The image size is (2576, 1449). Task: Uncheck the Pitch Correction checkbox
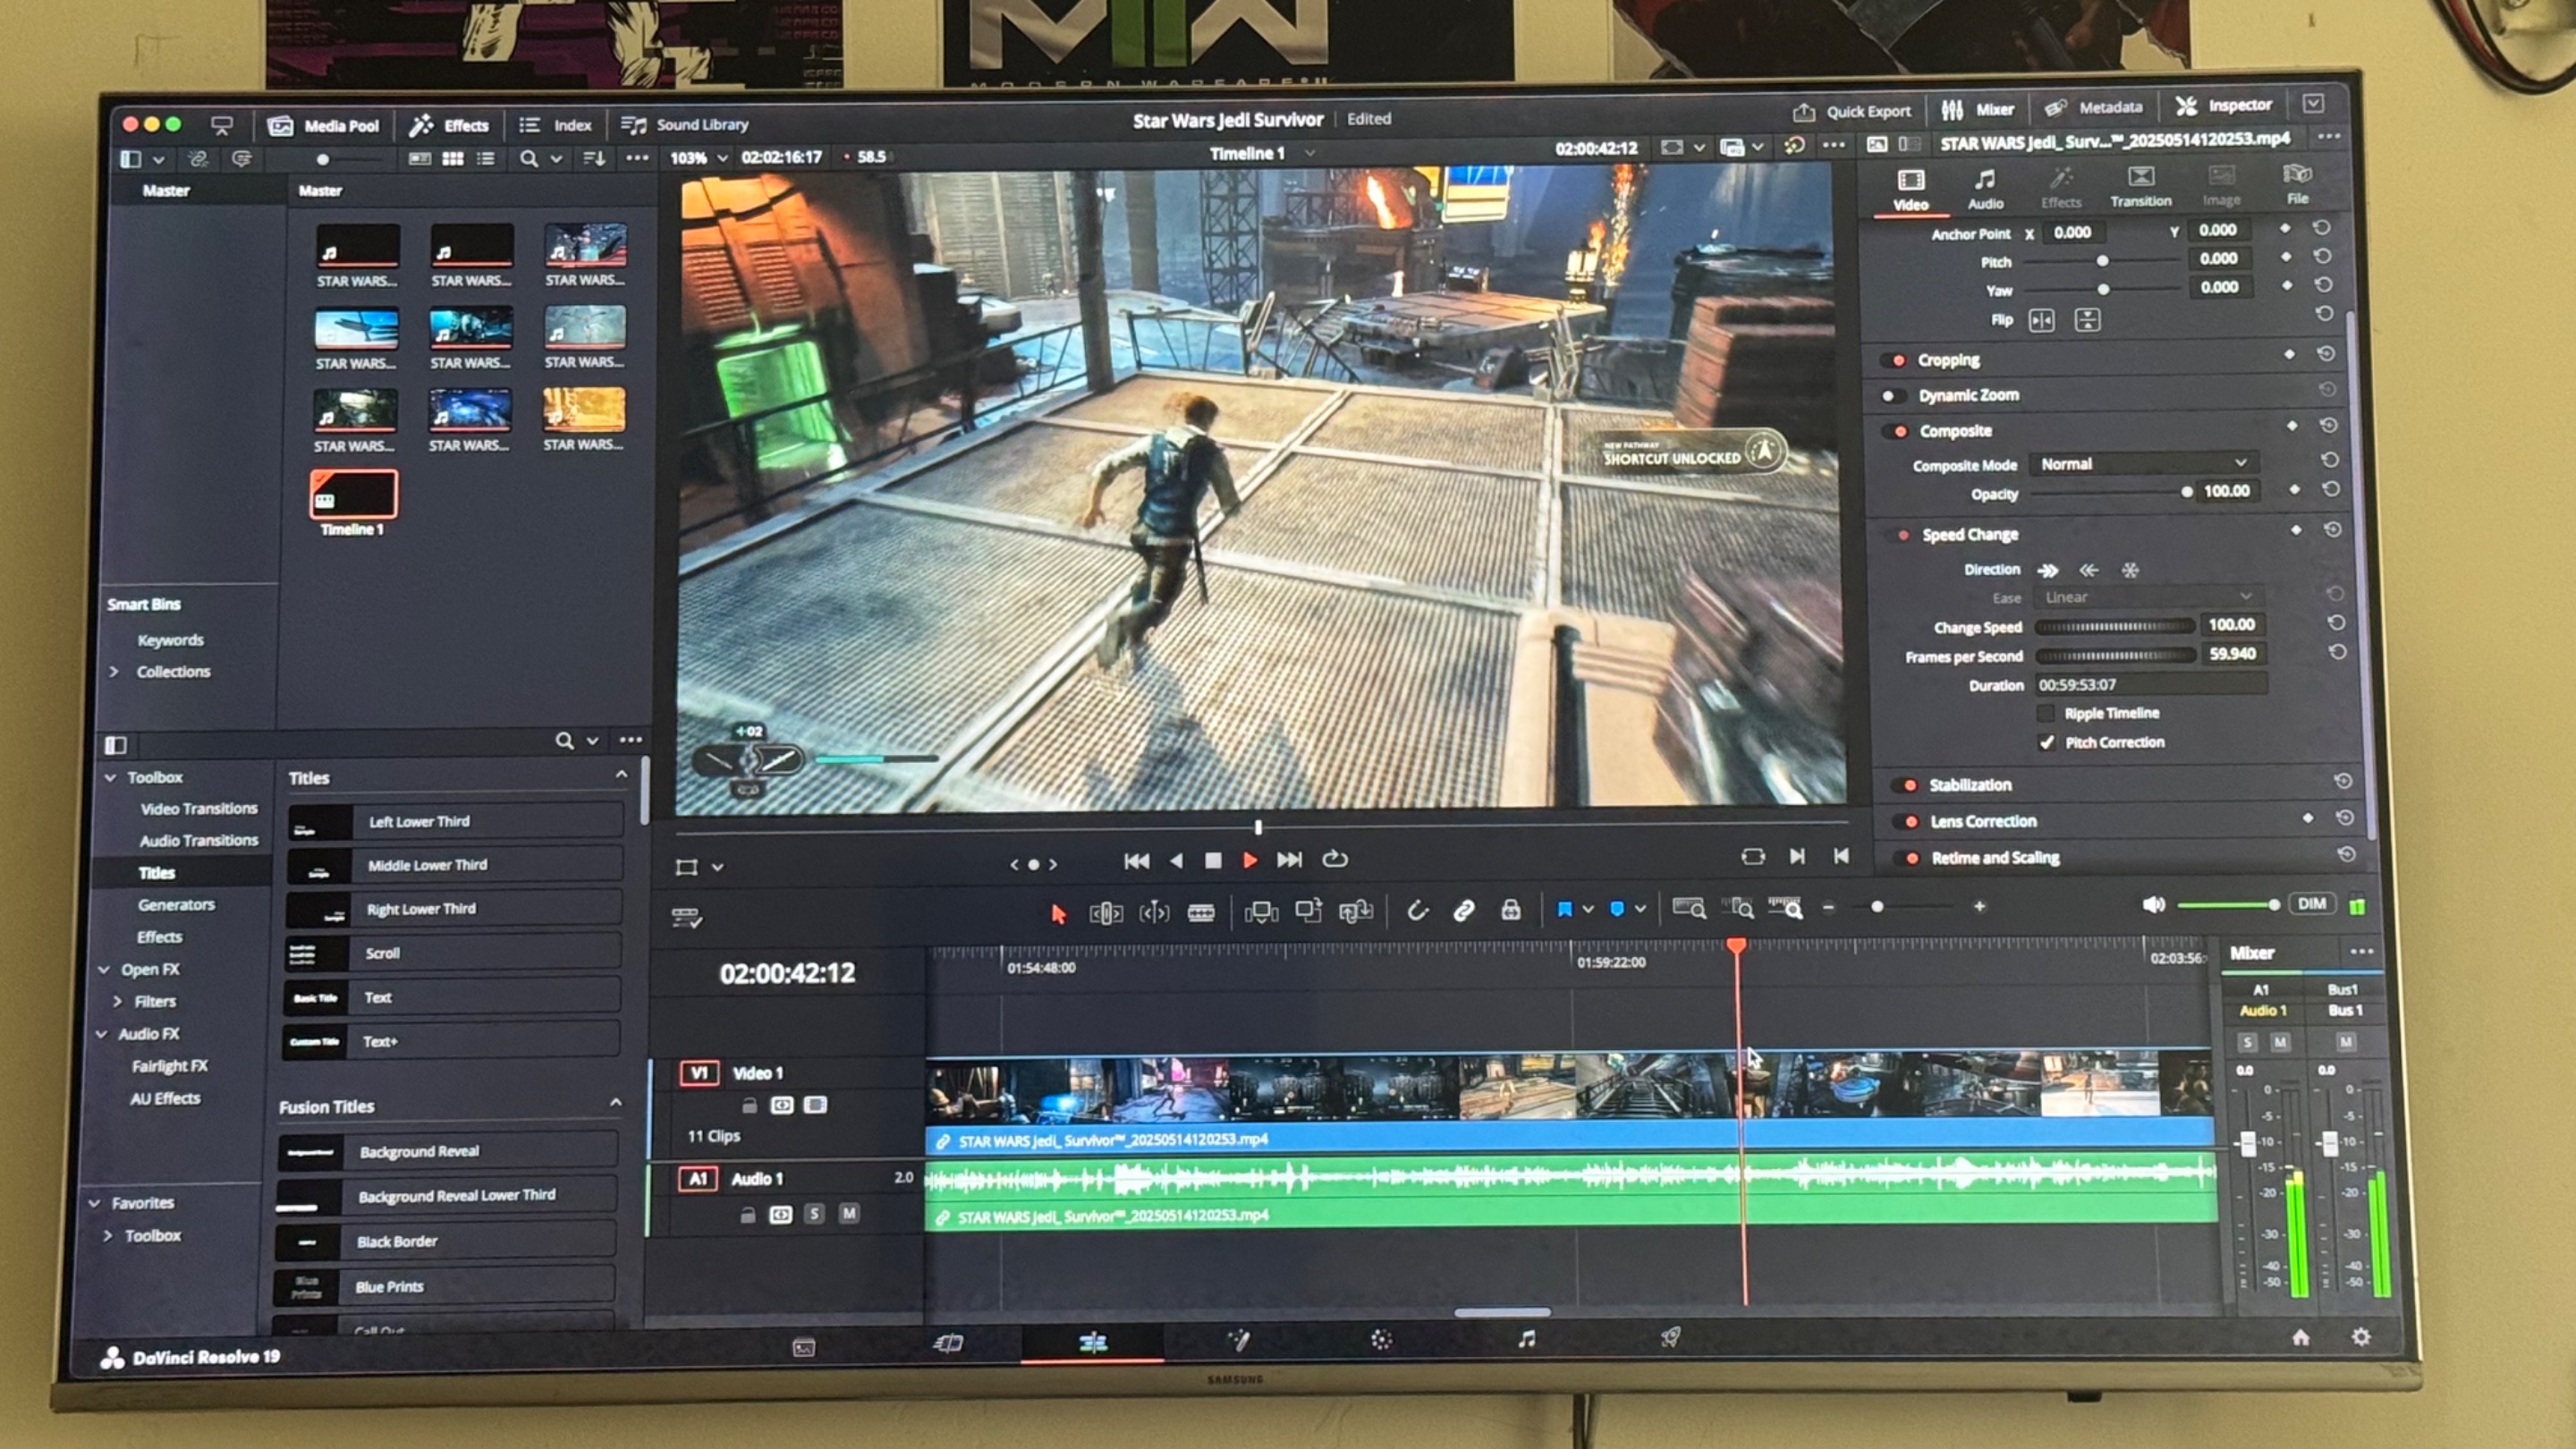coord(2046,742)
